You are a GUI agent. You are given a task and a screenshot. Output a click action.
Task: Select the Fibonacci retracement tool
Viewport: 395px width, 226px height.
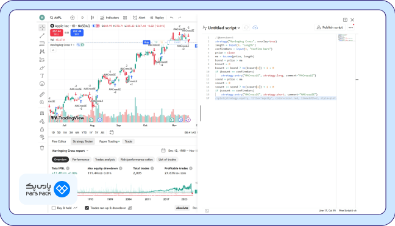coord(42,44)
